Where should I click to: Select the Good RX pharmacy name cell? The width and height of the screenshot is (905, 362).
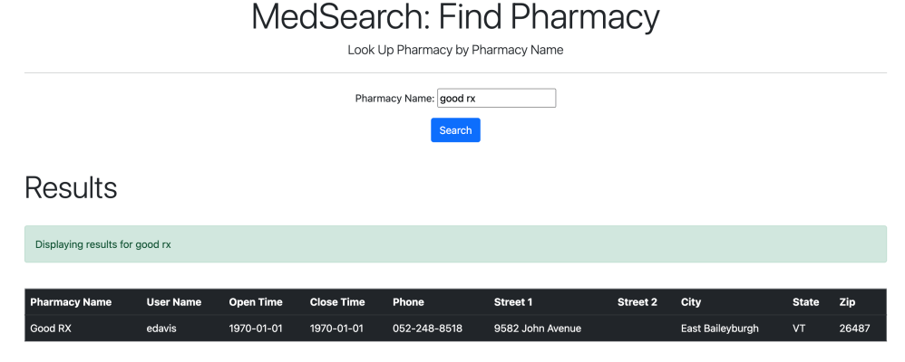[51, 329]
